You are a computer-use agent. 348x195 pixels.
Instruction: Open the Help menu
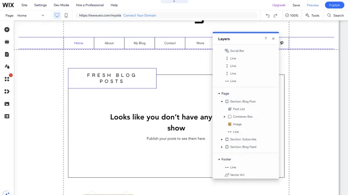tap(114, 5)
